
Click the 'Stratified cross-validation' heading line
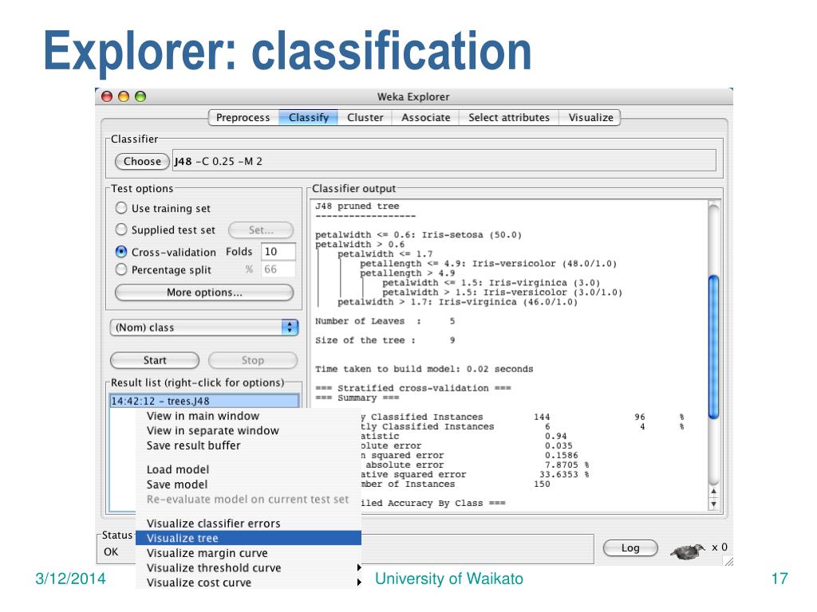412,388
